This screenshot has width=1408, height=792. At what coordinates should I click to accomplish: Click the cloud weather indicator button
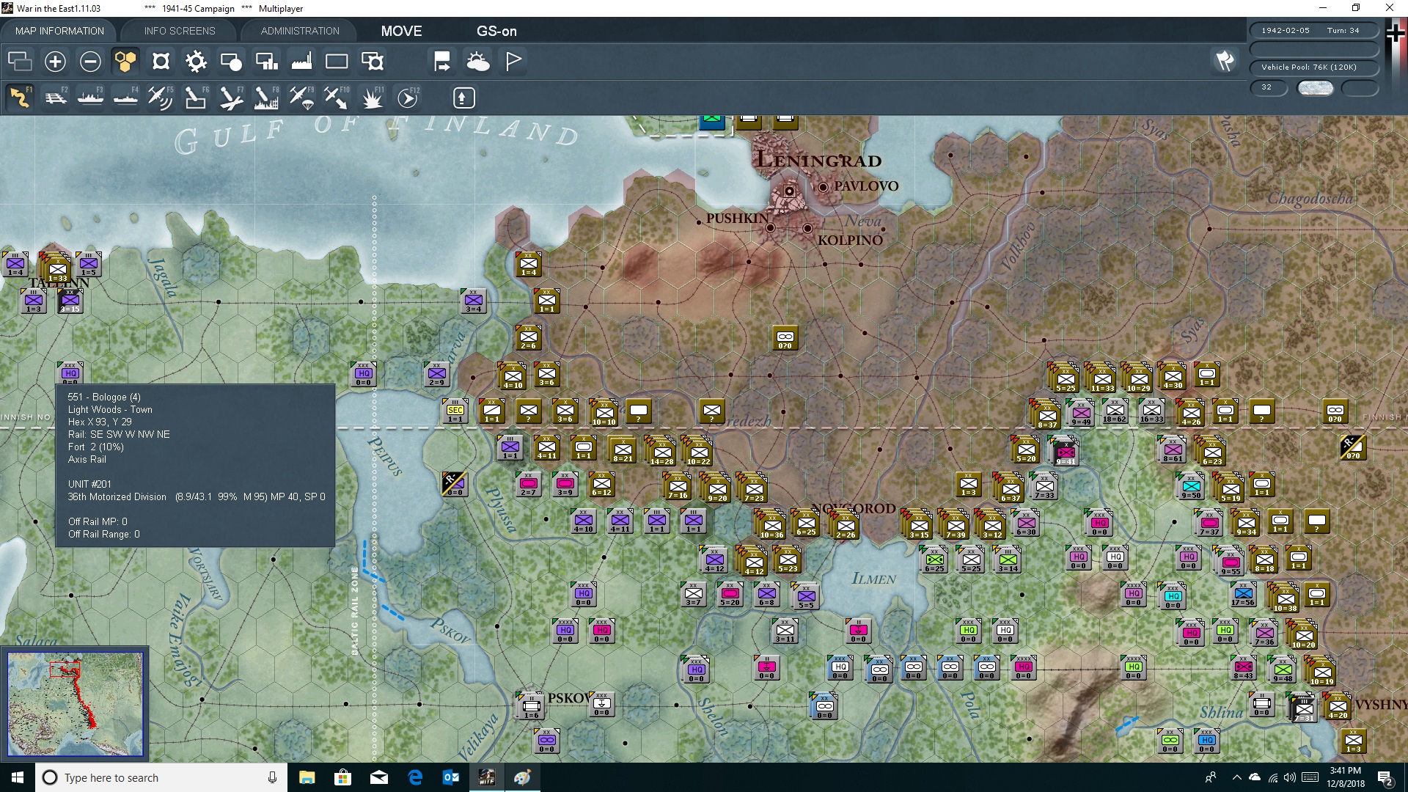(1316, 88)
